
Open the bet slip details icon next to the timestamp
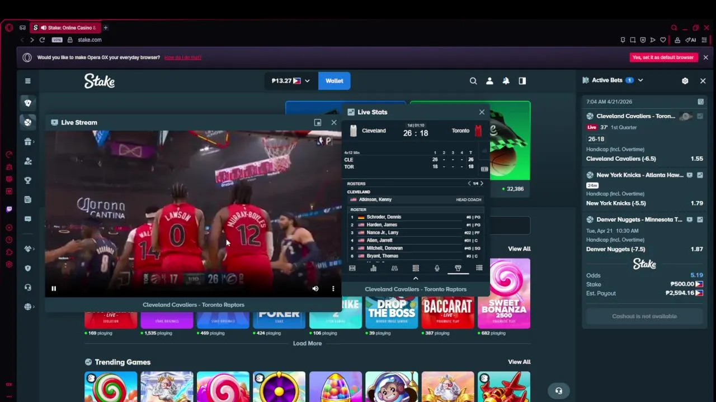point(700,102)
